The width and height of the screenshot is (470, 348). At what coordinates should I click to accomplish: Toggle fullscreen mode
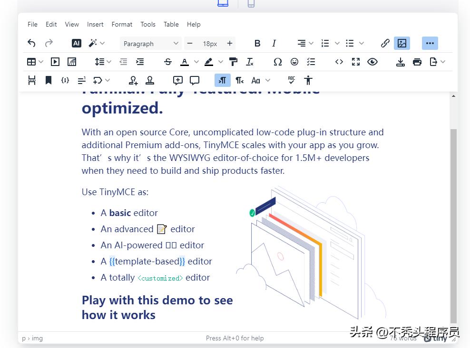(356, 62)
